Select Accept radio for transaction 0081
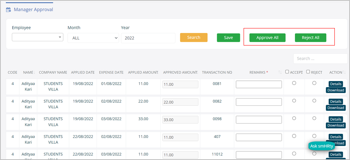This screenshot has width=350, height=160. [294, 83]
